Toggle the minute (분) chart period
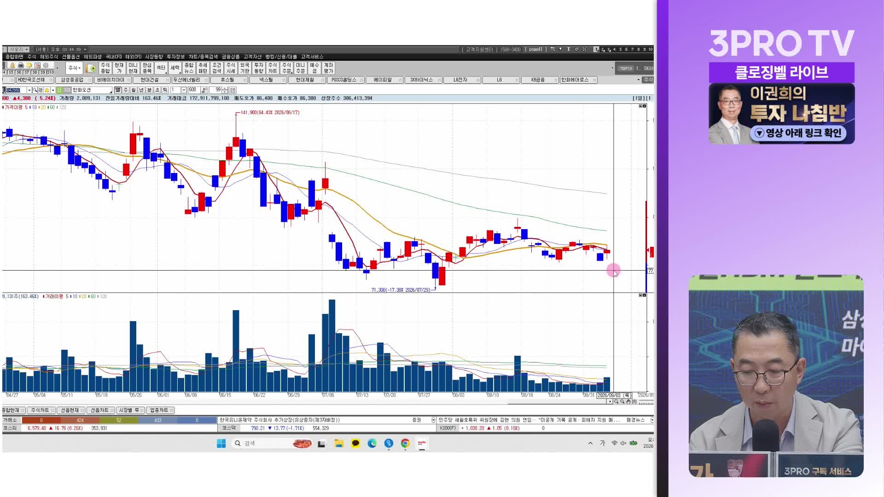This screenshot has height=497, width=884. tap(149, 90)
